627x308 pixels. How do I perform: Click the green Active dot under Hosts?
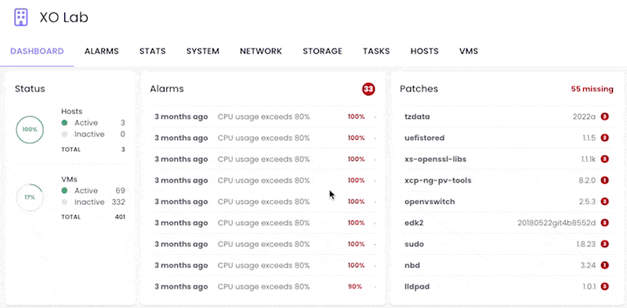point(64,123)
